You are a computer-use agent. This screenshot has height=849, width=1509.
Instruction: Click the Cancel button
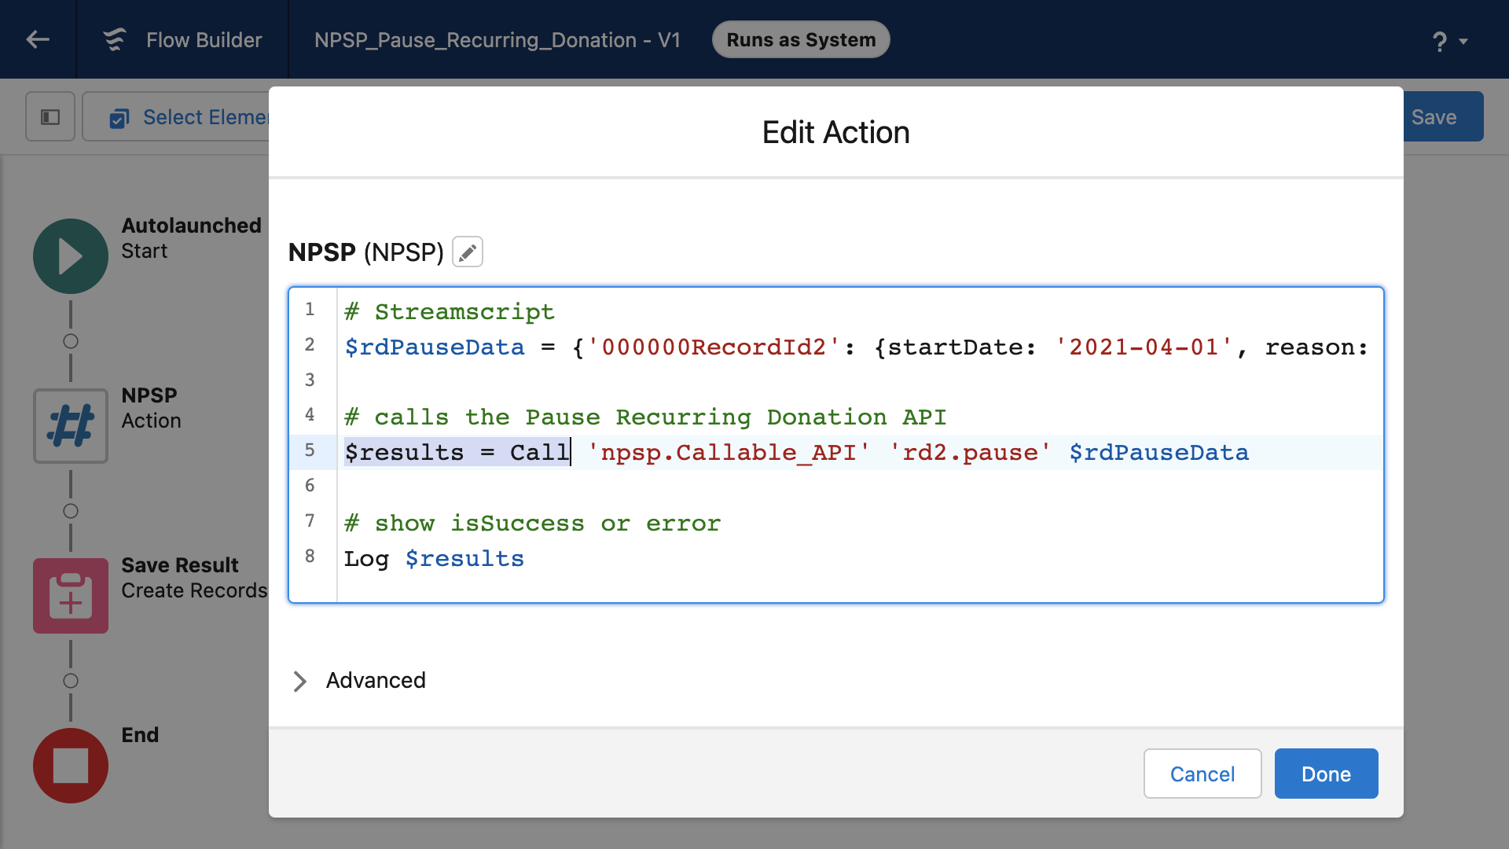pos(1202,774)
